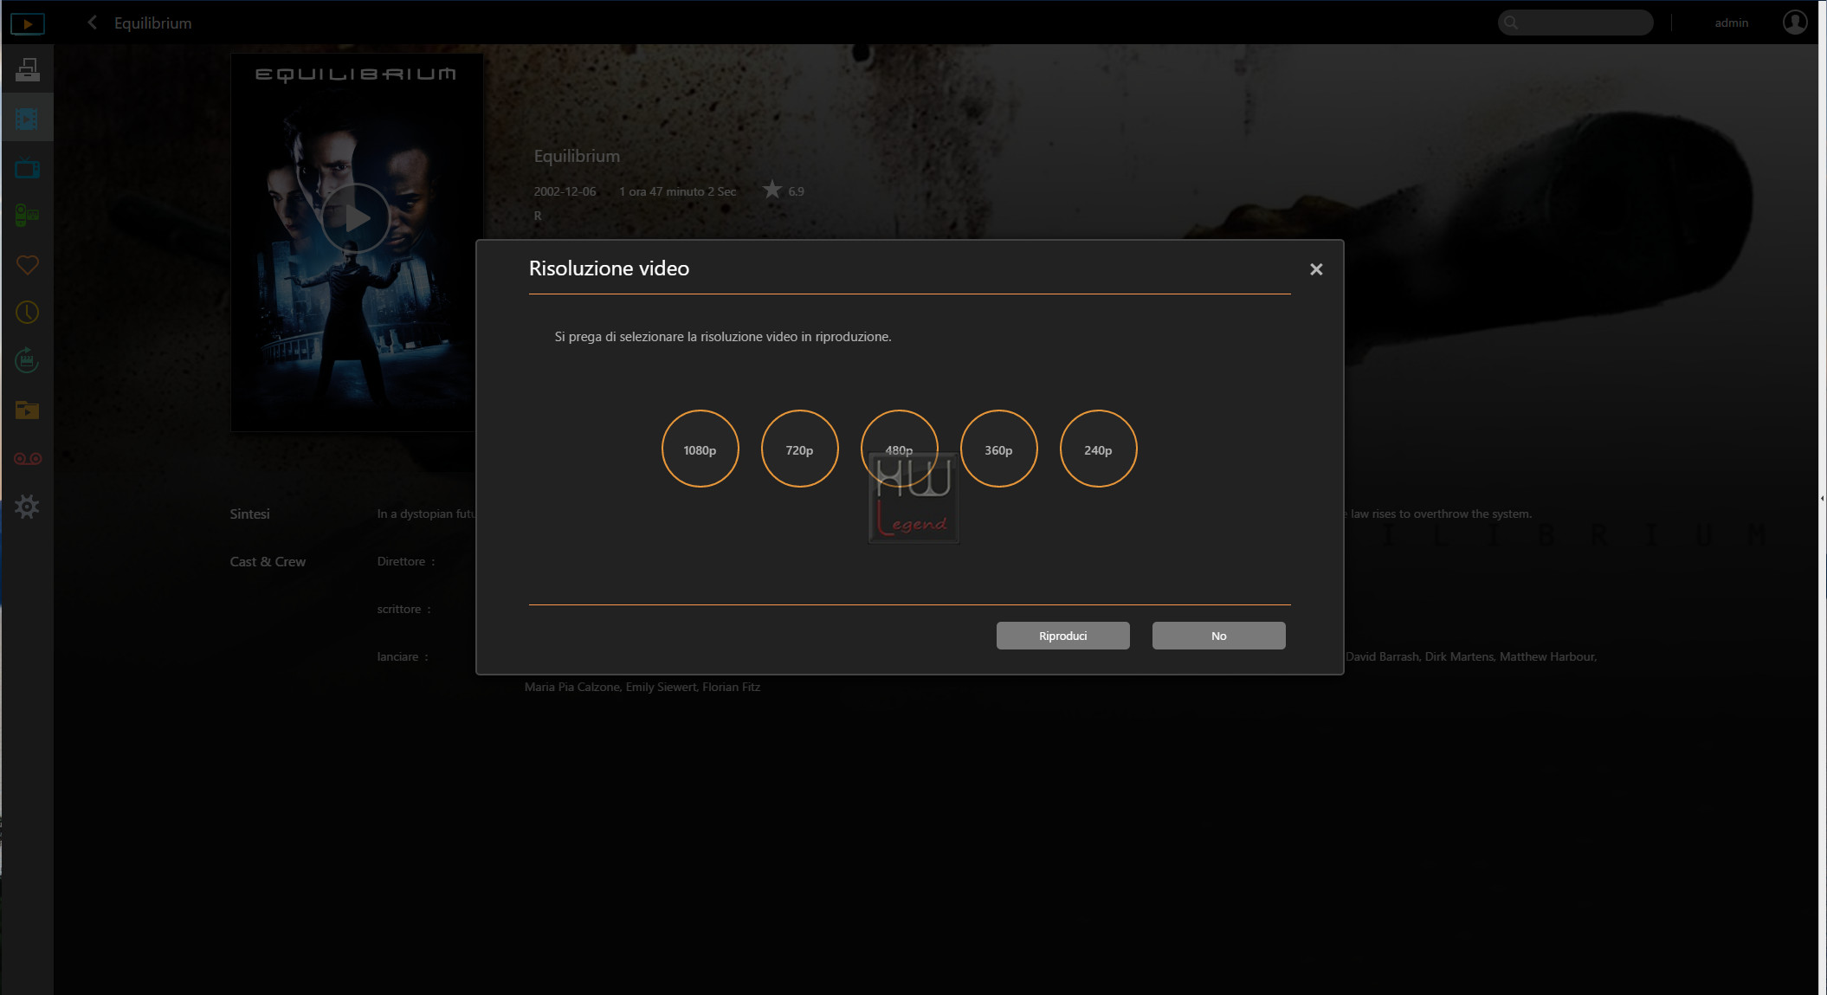The height and width of the screenshot is (995, 1827).
Task: Choose the 480p resolution circle
Action: click(899, 449)
